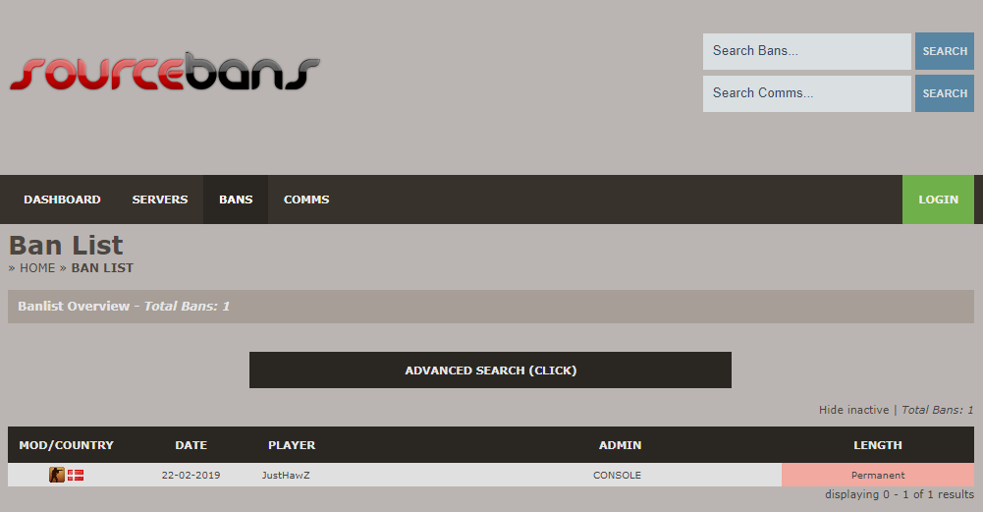Click the Permanent length cell

878,475
